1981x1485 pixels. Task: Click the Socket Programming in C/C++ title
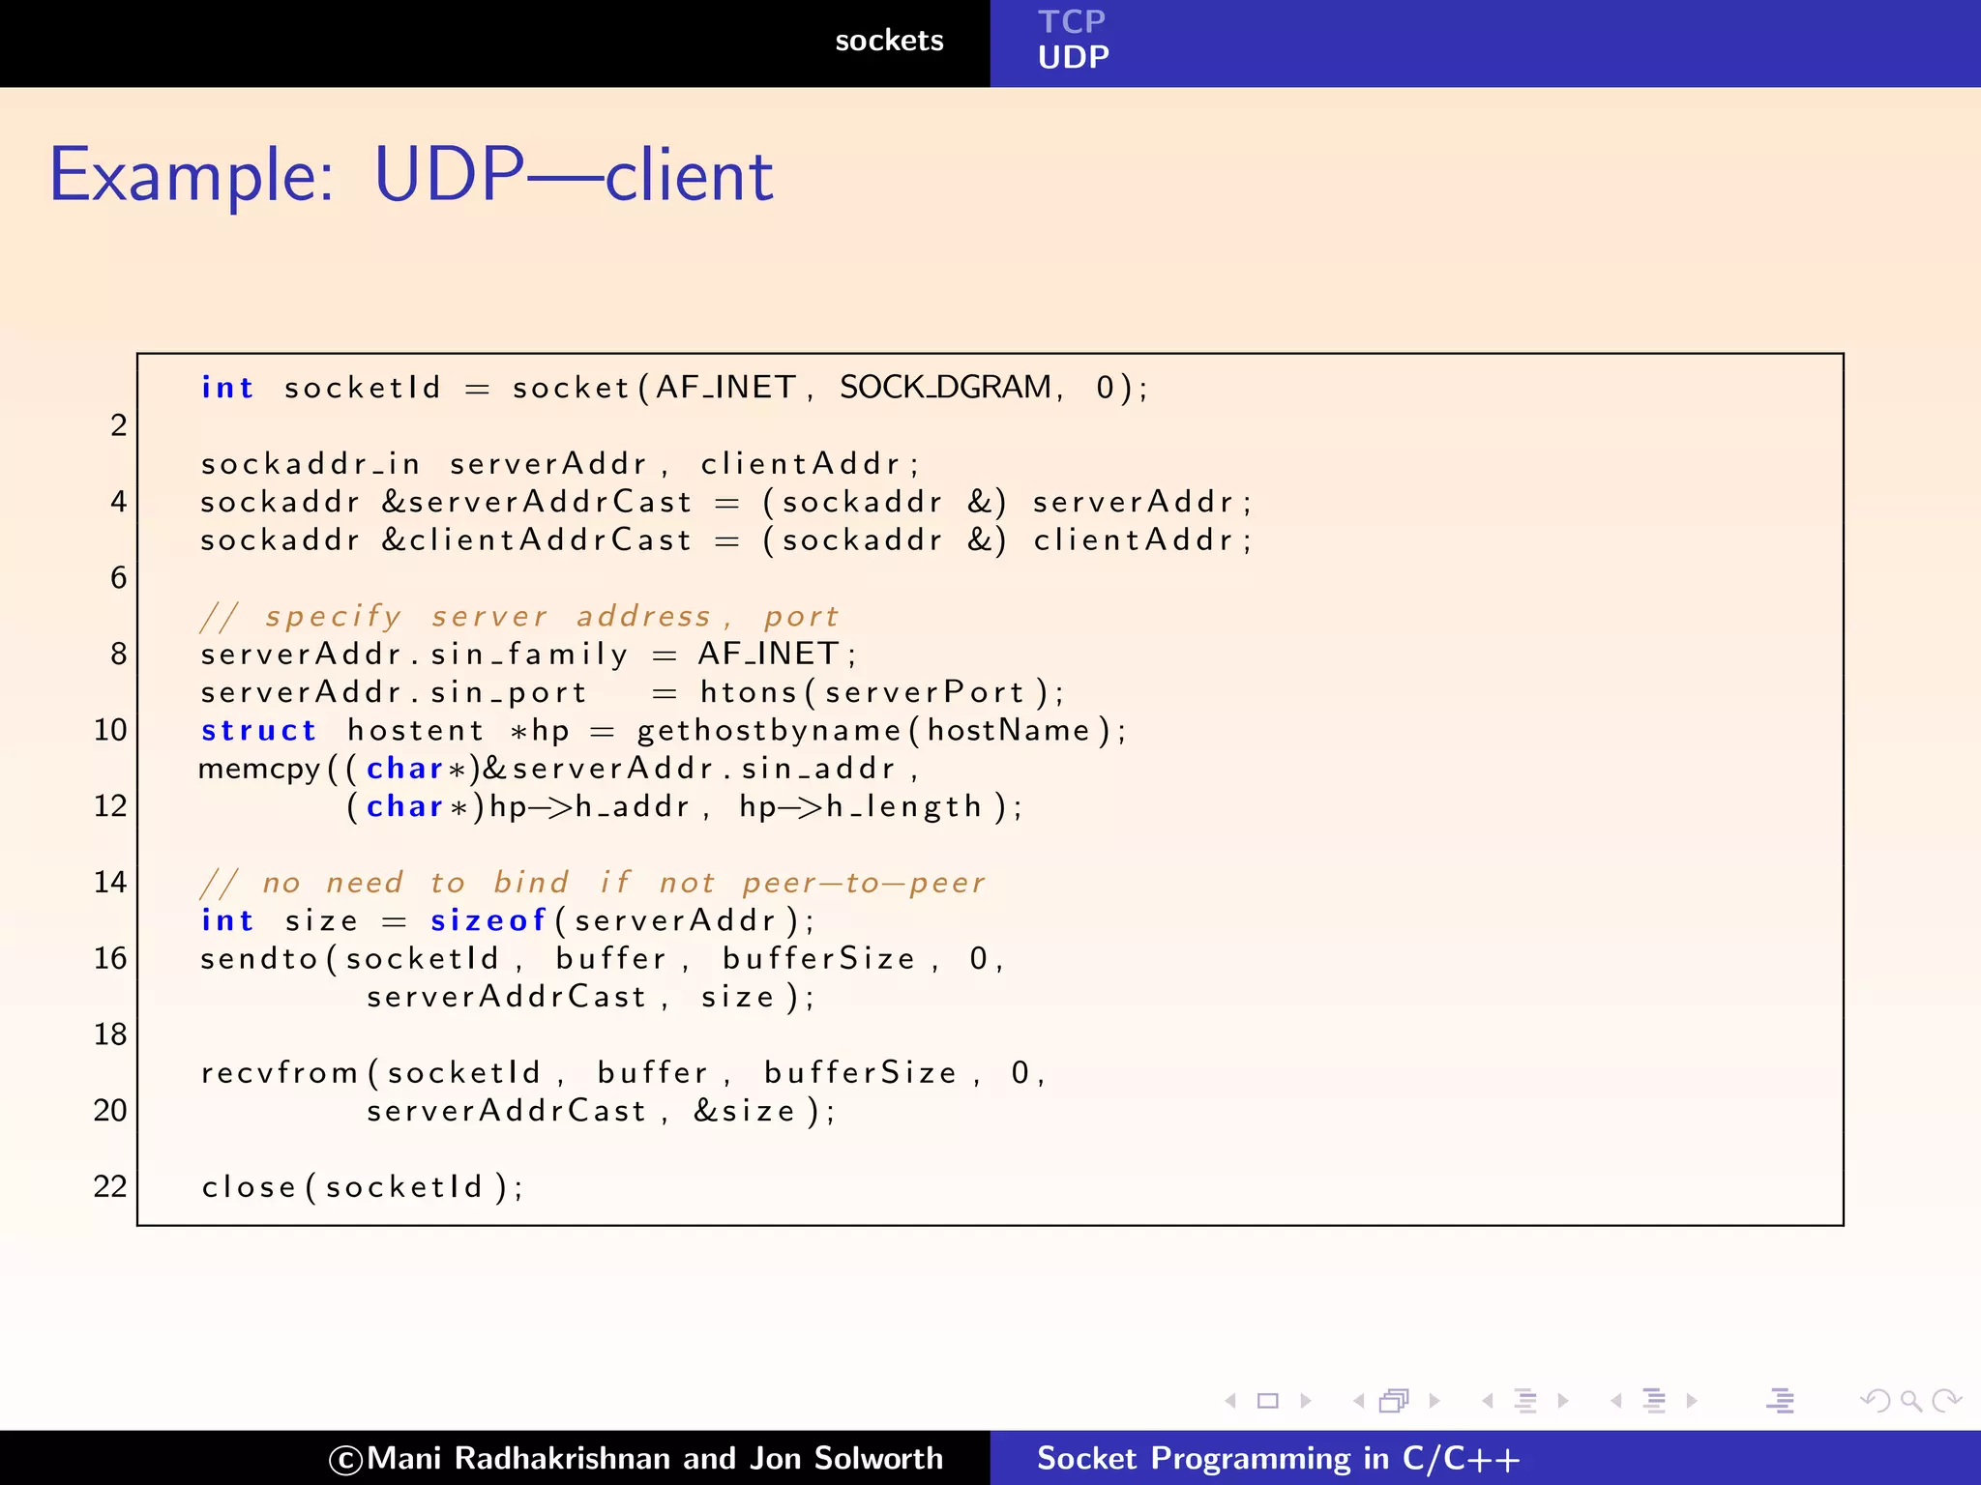(1278, 1458)
